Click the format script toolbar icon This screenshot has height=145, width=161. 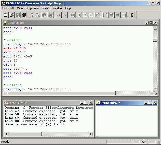point(97,15)
